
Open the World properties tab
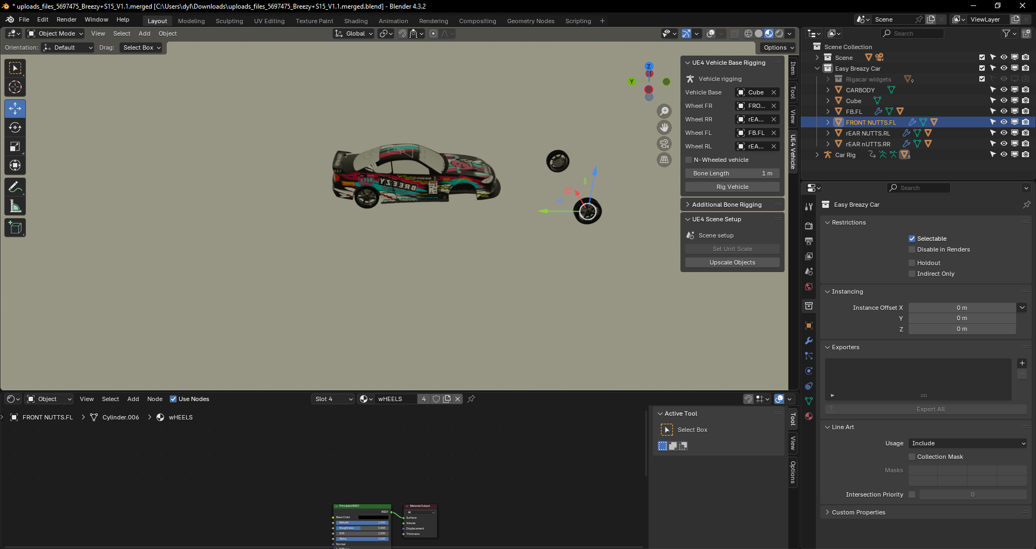[809, 287]
